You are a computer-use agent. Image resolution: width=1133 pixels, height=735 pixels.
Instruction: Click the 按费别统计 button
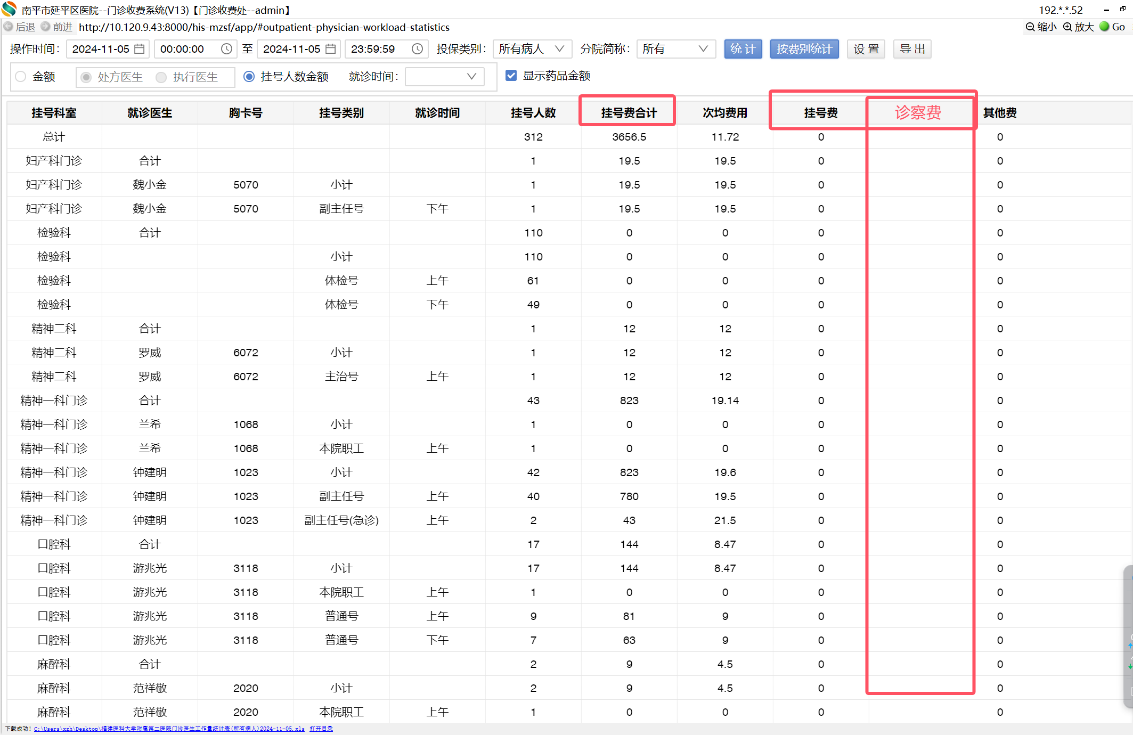[x=804, y=49]
